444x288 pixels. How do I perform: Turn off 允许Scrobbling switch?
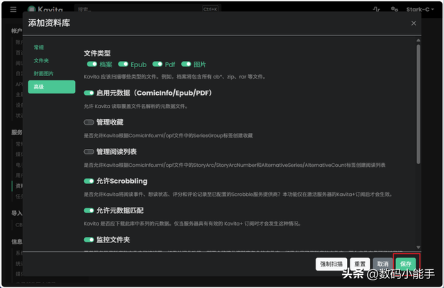89,181
